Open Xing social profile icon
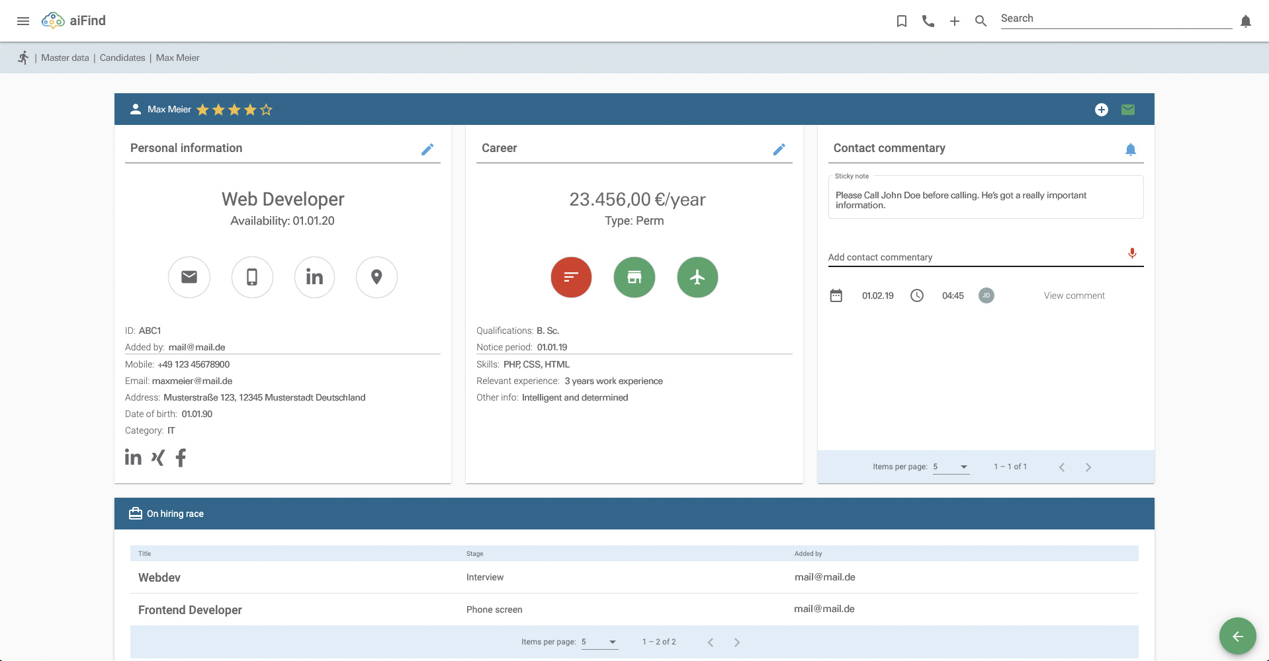Image resolution: width=1269 pixels, height=661 pixels. [157, 457]
